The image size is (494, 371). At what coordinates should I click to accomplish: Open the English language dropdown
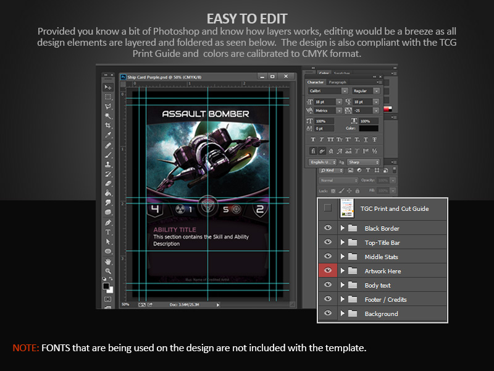[x=322, y=162]
